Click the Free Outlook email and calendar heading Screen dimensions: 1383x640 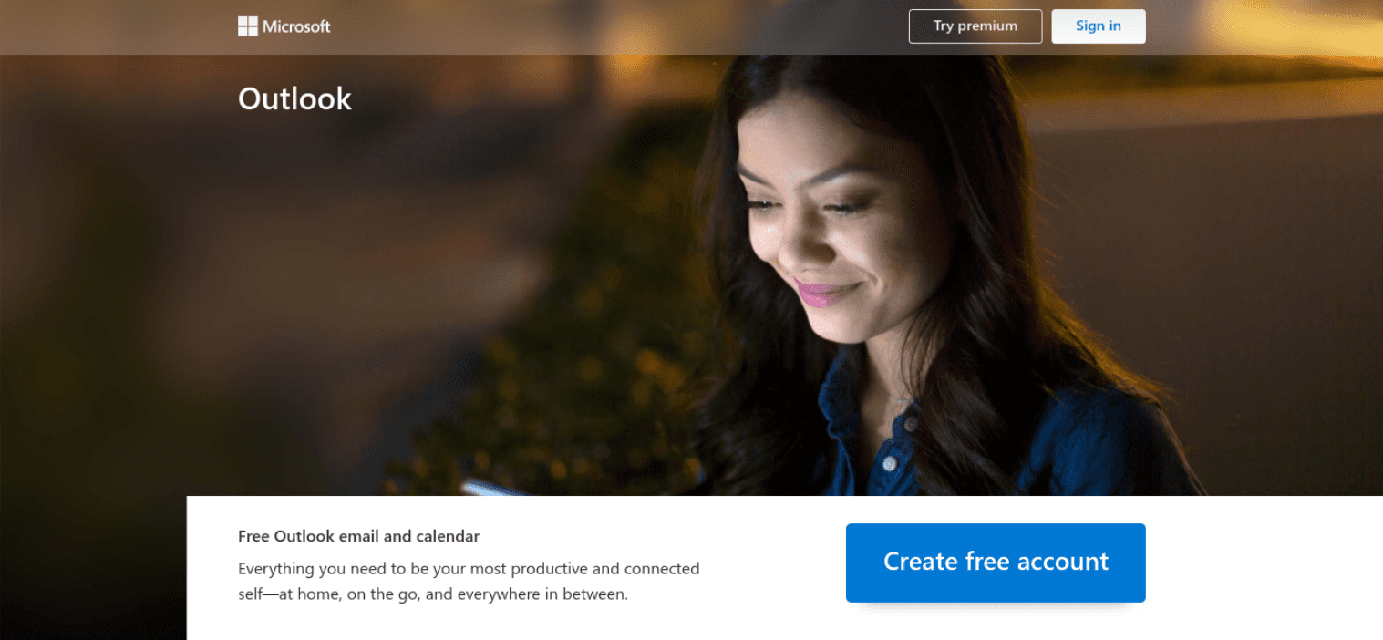(358, 536)
